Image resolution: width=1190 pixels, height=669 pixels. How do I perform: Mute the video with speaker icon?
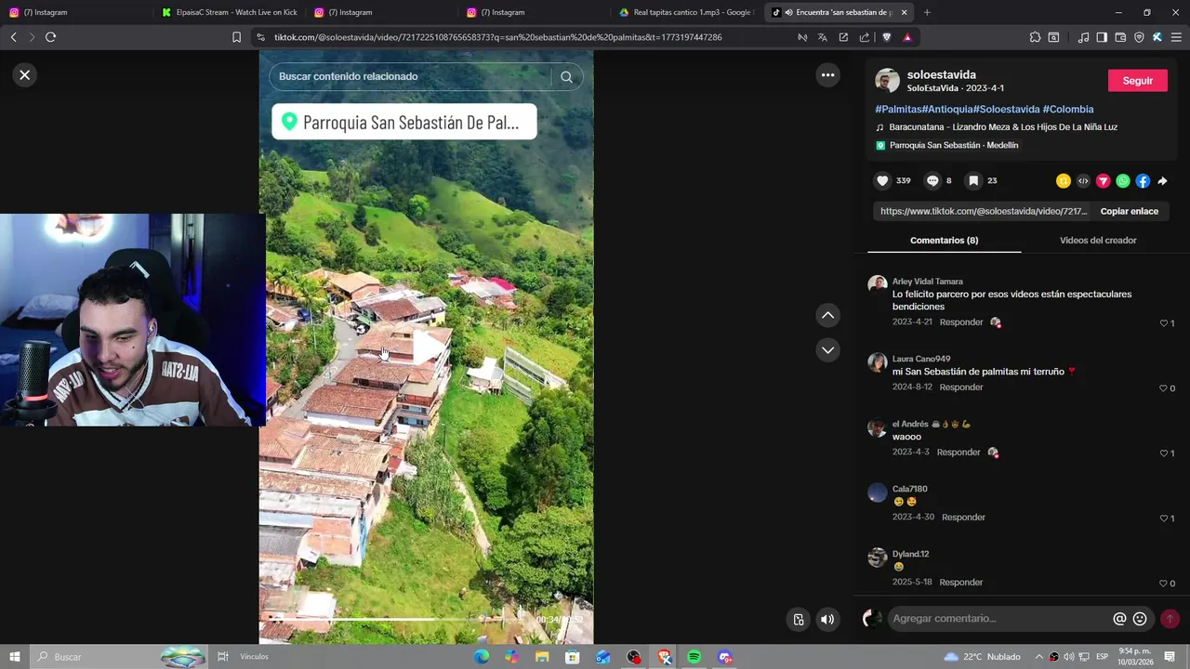point(827,620)
